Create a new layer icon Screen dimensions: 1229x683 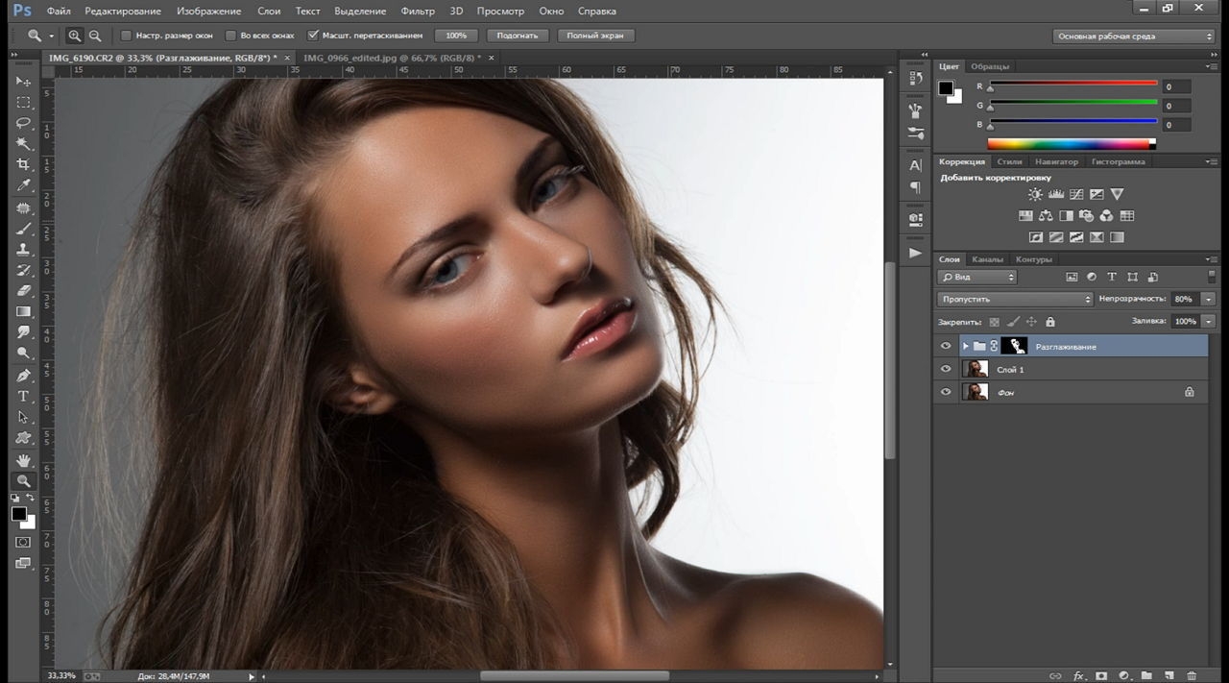coord(1169,676)
